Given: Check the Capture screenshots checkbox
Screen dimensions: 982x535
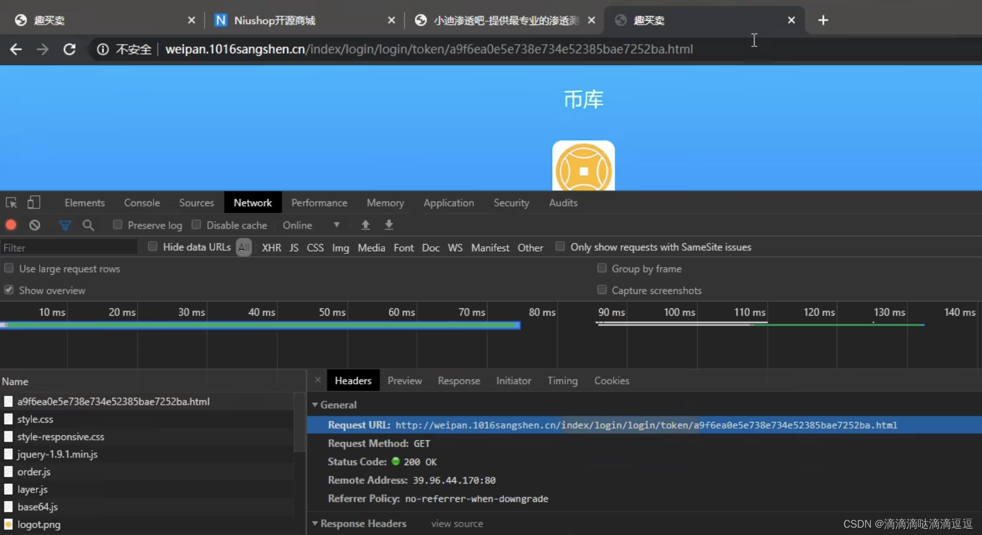Looking at the screenshot, I should click(602, 290).
